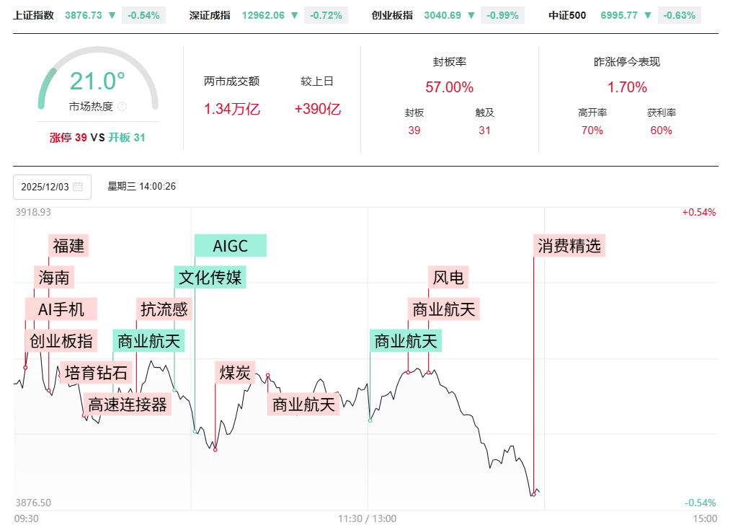738x530 pixels.
Task: Open the calendar icon in date field
Action: coord(78,187)
